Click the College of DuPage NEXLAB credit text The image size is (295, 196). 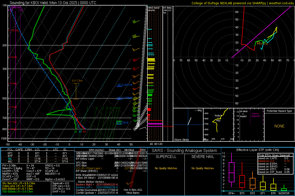point(242,3)
